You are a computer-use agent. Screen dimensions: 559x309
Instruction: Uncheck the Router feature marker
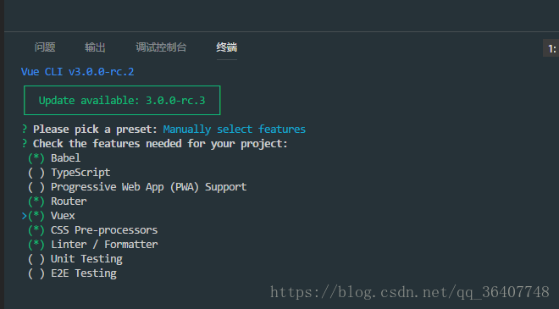[36, 201]
